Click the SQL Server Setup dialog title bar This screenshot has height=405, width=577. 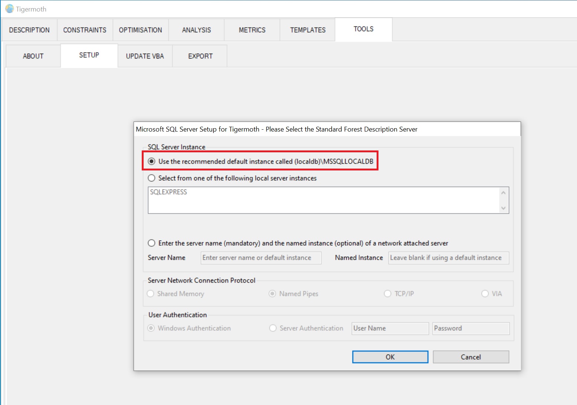pyautogui.click(x=327, y=129)
